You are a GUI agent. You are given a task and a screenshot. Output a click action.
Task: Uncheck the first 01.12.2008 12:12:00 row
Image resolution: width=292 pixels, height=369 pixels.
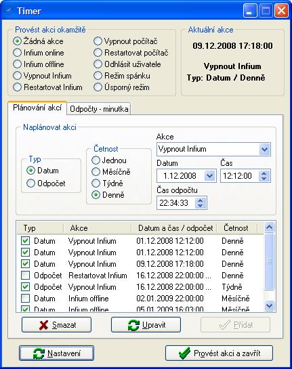(x=26, y=241)
